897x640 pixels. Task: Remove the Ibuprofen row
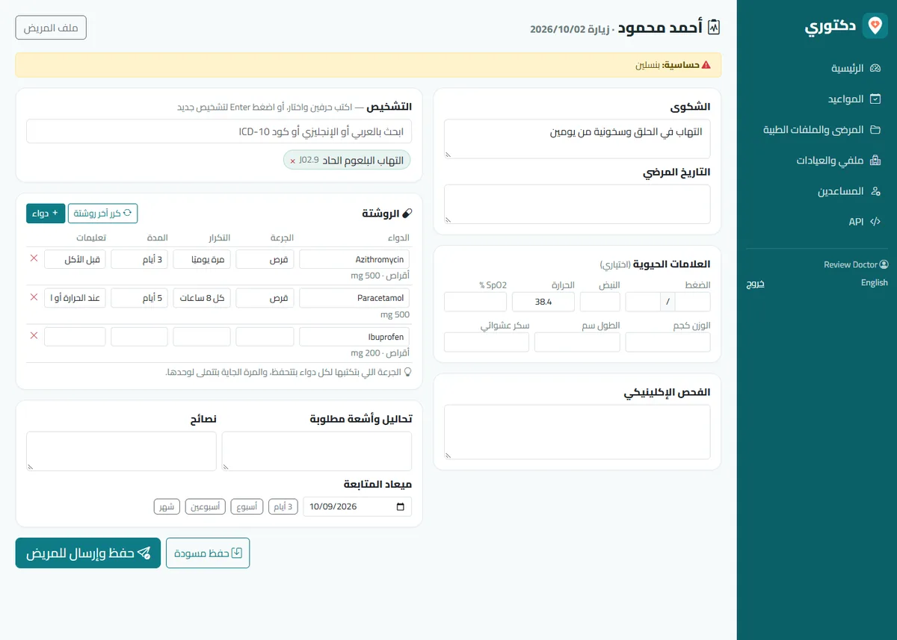[34, 336]
